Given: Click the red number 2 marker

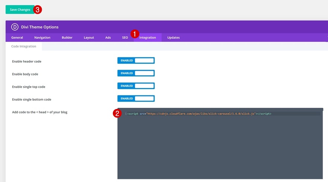Looking at the screenshot, I should tap(117, 113).
